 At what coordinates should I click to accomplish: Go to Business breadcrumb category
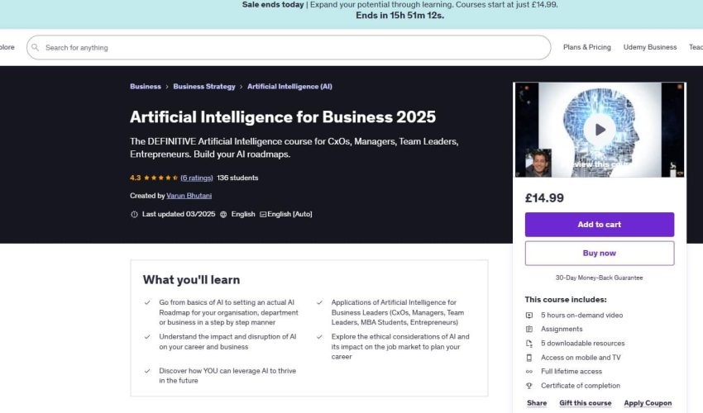tap(146, 87)
